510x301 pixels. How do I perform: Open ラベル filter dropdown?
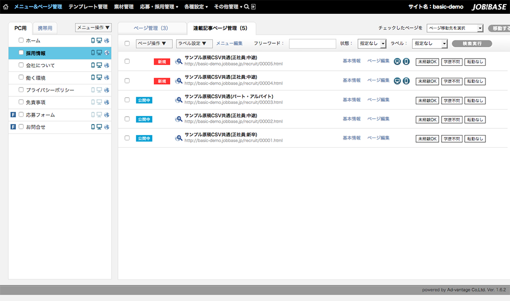[429, 43]
